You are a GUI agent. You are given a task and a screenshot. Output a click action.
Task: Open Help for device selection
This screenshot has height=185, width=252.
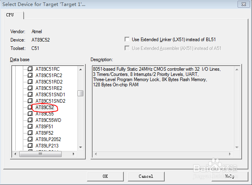coord(230,176)
